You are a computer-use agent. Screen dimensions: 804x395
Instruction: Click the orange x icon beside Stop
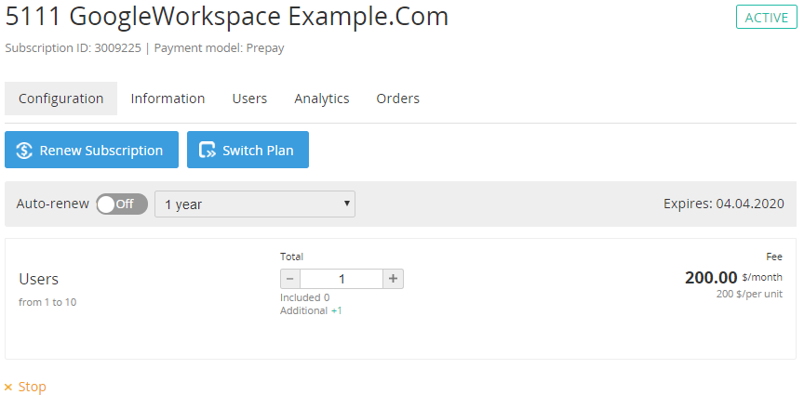pyautogui.click(x=8, y=387)
